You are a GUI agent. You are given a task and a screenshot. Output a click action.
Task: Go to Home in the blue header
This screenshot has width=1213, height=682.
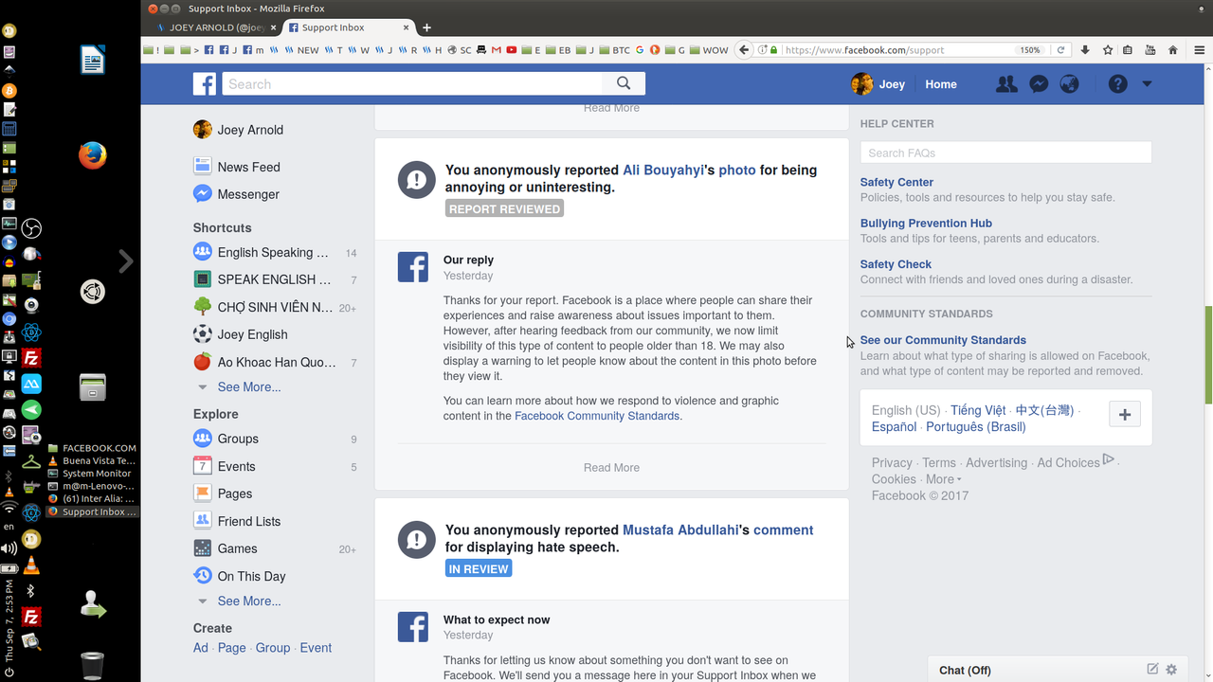tap(941, 84)
